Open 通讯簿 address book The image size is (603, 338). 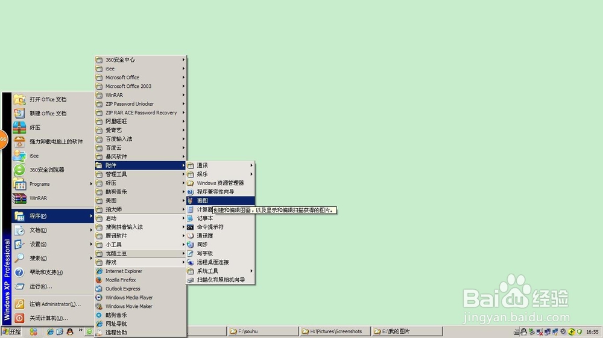coord(220,236)
